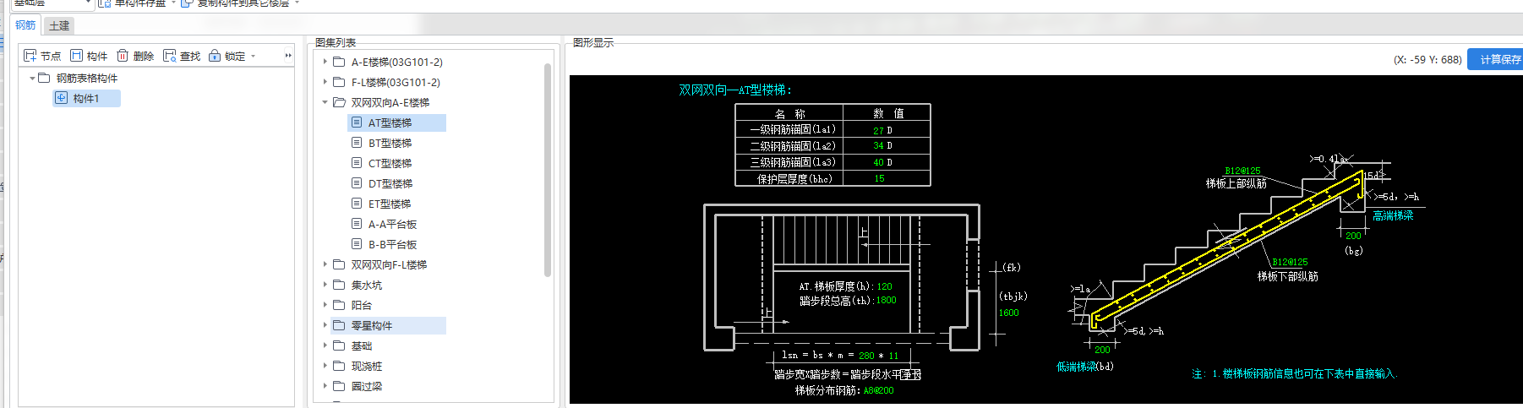1523x408 pixels.
Task: Select 现浇桩 in the atlas list
Action: click(x=366, y=366)
